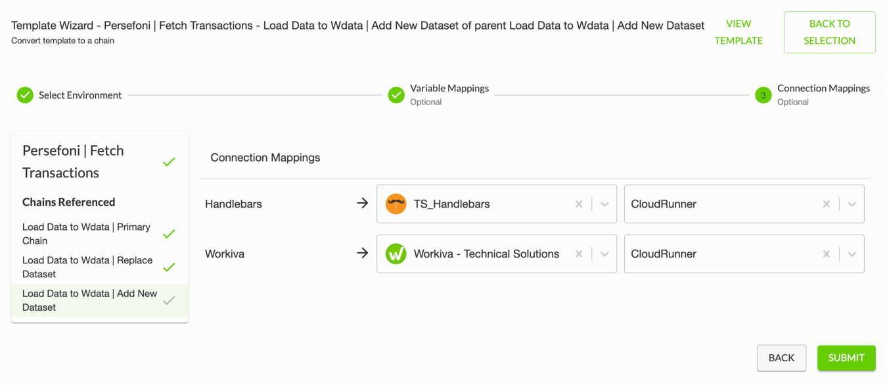Screen dimensions: 887x385
Task: Open the VIEW TEMPLATE link
Action: (x=739, y=32)
